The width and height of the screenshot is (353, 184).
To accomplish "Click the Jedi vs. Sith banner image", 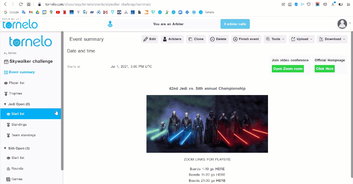I will (x=207, y=124).
